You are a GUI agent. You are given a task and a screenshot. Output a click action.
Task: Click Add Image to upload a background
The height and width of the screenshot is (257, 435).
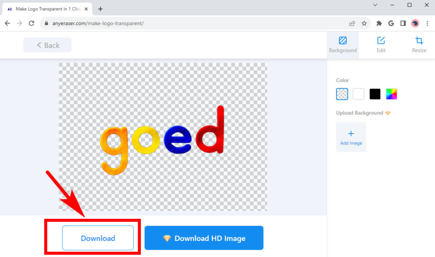tap(351, 137)
